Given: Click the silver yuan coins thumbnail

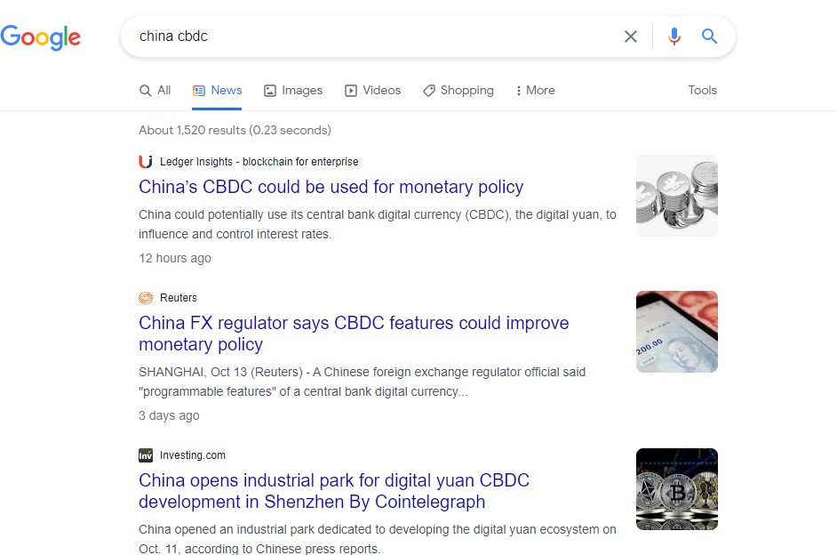Looking at the screenshot, I should click(676, 196).
